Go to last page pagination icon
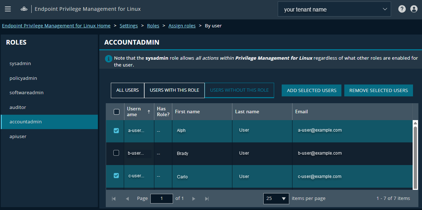422x210 pixels. [x=207, y=199]
